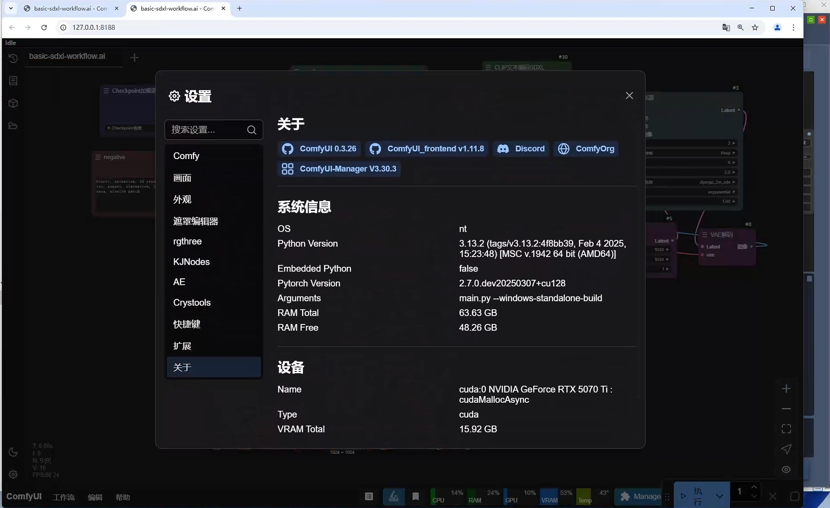
Task: Focus the 搜索设置 search field
Action: pos(214,130)
